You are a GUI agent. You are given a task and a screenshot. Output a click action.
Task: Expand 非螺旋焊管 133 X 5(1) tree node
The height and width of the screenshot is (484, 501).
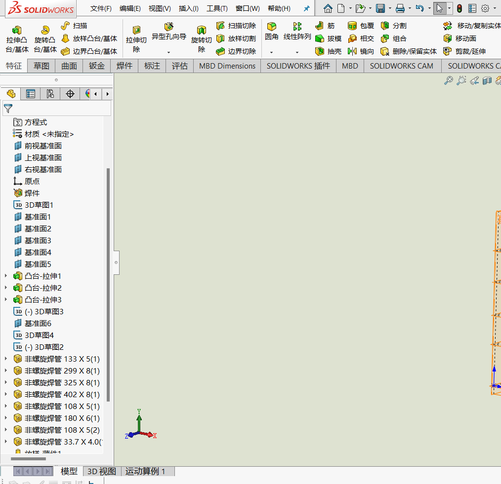(x=6, y=359)
